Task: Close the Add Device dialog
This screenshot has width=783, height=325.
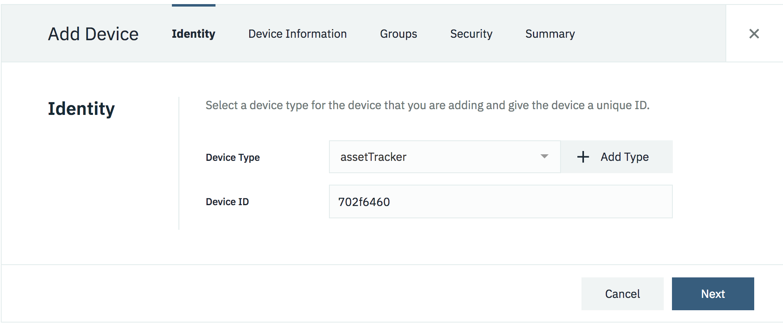Action: tap(754, 34)
